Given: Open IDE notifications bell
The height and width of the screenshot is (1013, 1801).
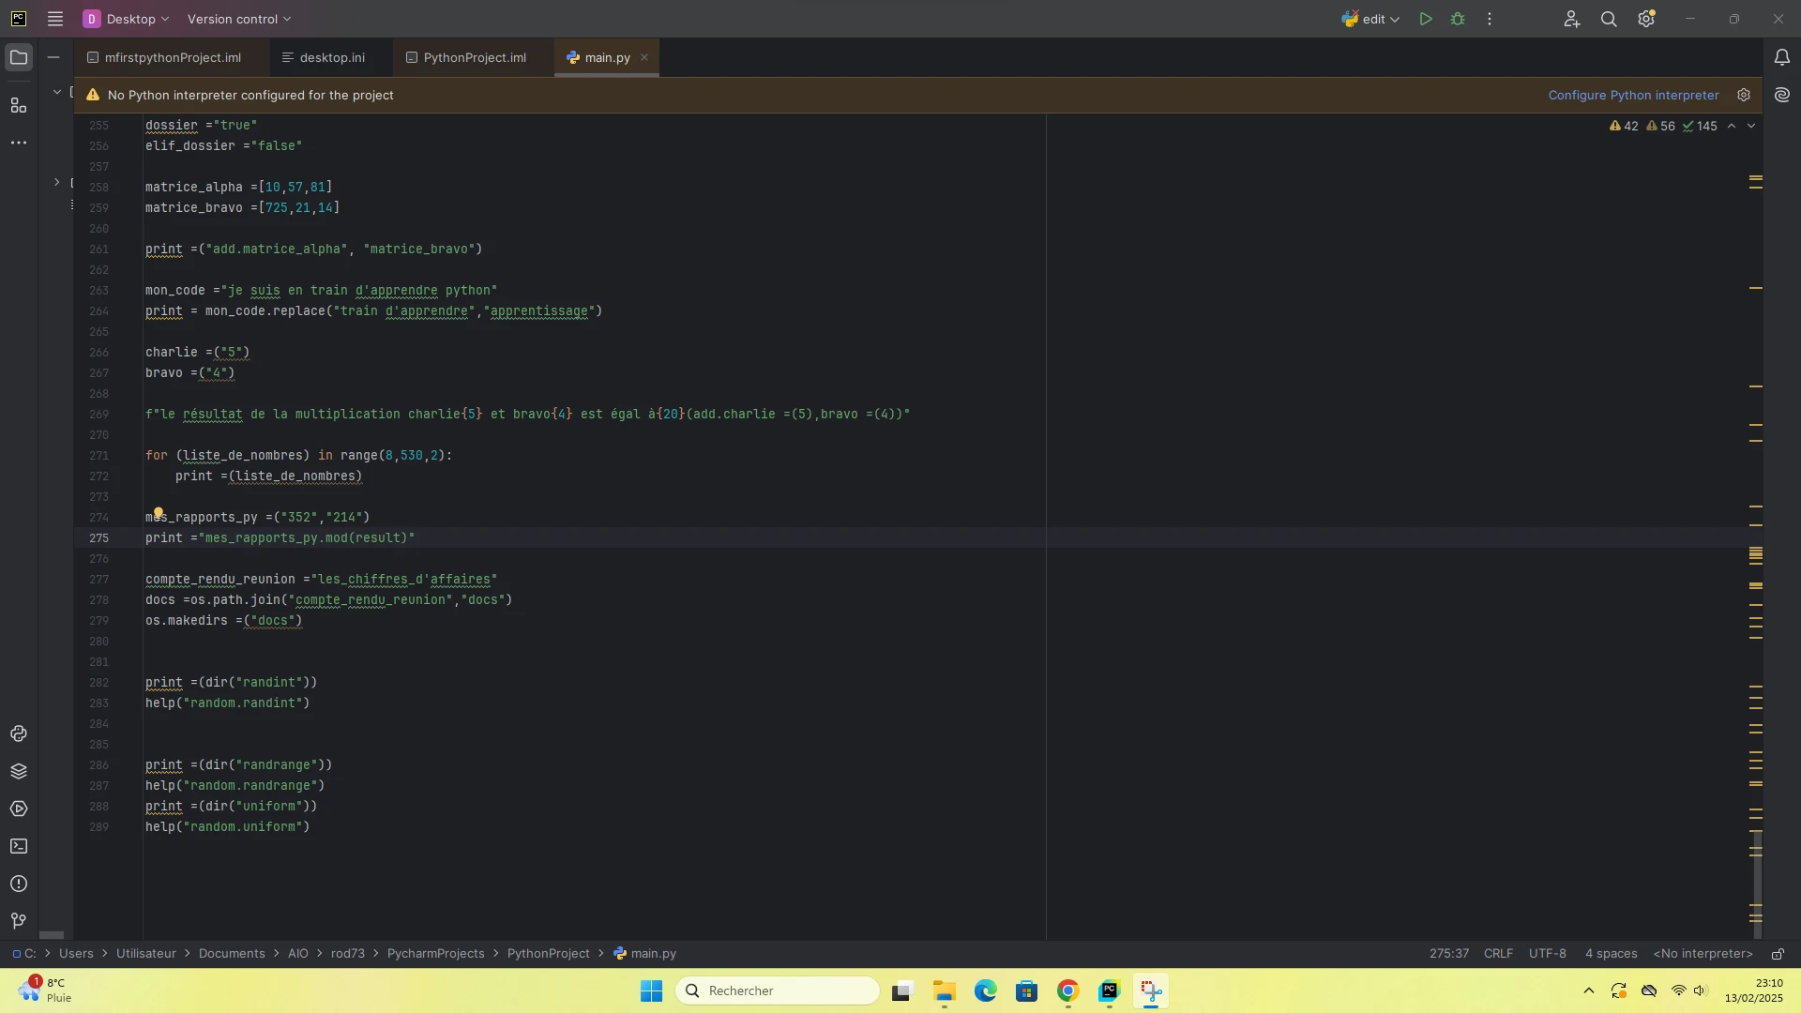Looking at the screenshot, I should [1782, 57].
